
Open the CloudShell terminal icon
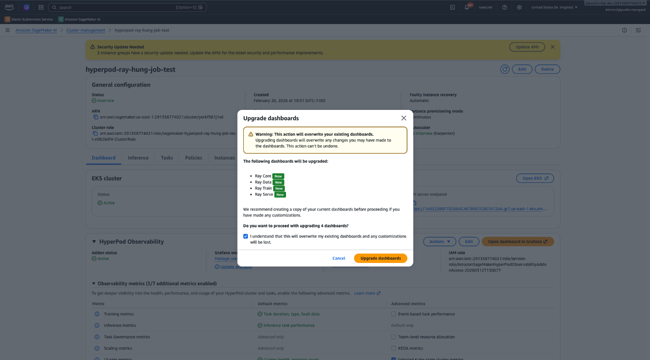coord(453,7)
